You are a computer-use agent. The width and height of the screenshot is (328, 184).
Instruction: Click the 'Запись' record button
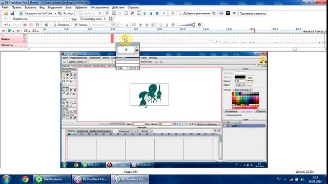[81, 25]
